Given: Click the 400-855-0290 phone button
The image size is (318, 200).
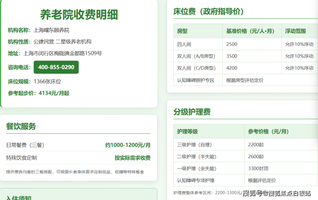Looking at the screenshot, I should (x=56, y=67).
